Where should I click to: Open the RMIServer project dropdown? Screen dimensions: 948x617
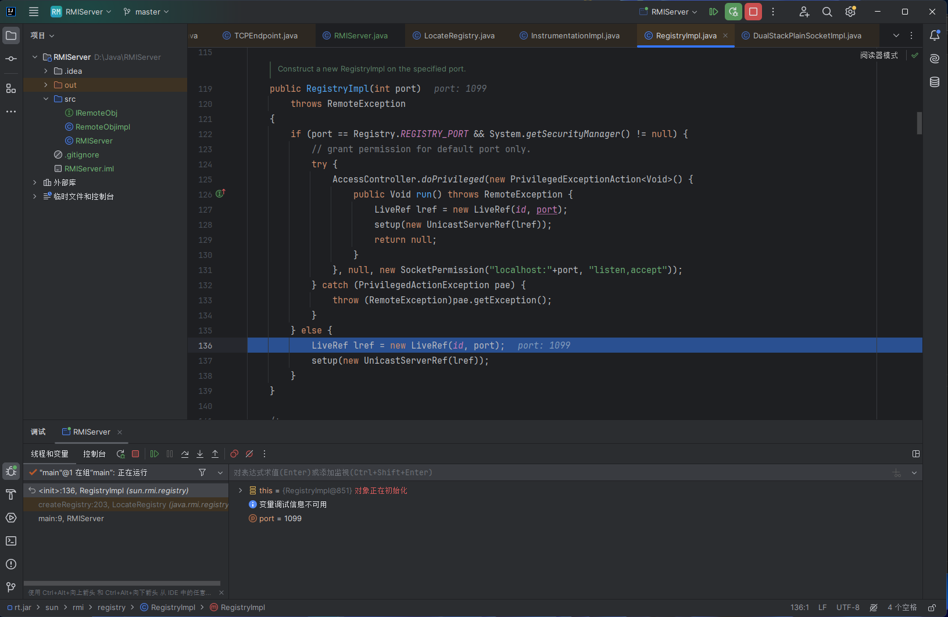81,12
